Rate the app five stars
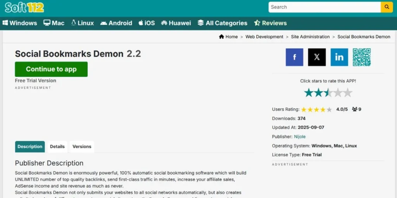397x198 pixels. click(348, 93)
